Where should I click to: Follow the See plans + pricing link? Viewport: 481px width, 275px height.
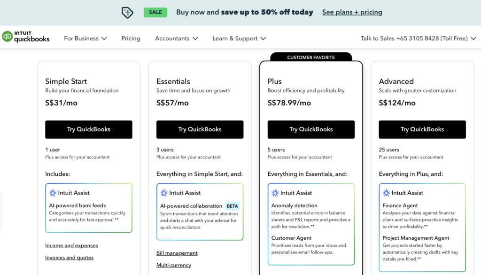[x=352, y=12]
